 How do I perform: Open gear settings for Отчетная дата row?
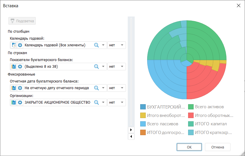pyautogui.click(x=20, y=88)
